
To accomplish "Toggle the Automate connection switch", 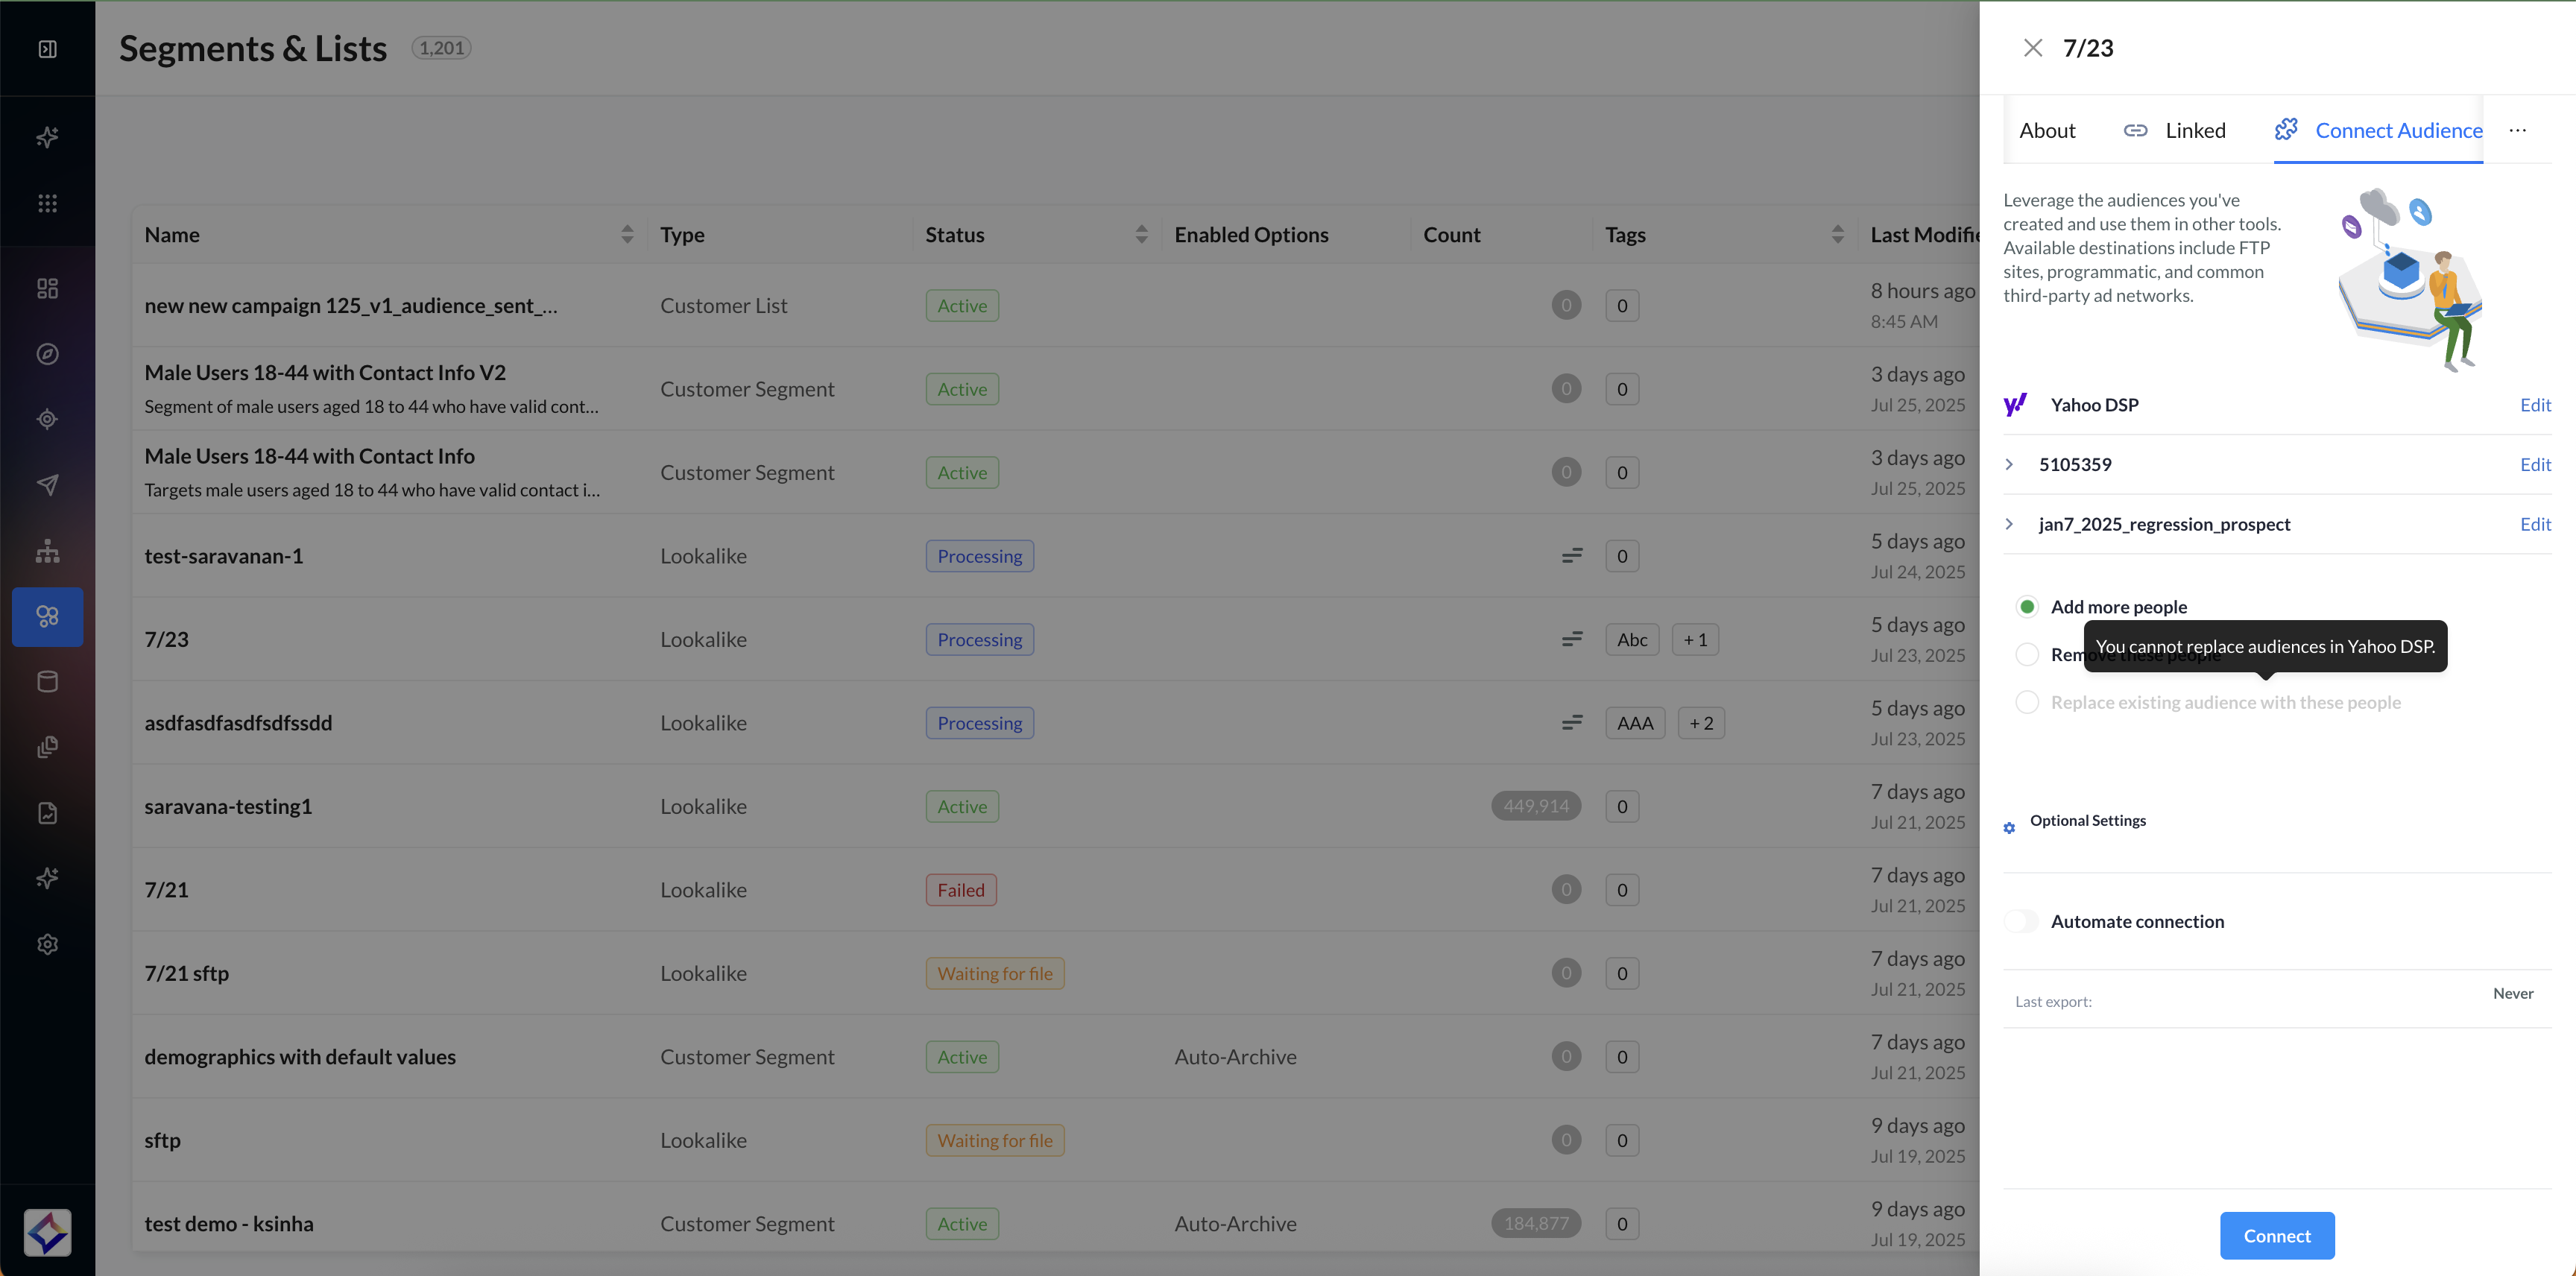I will [2021, 921].
